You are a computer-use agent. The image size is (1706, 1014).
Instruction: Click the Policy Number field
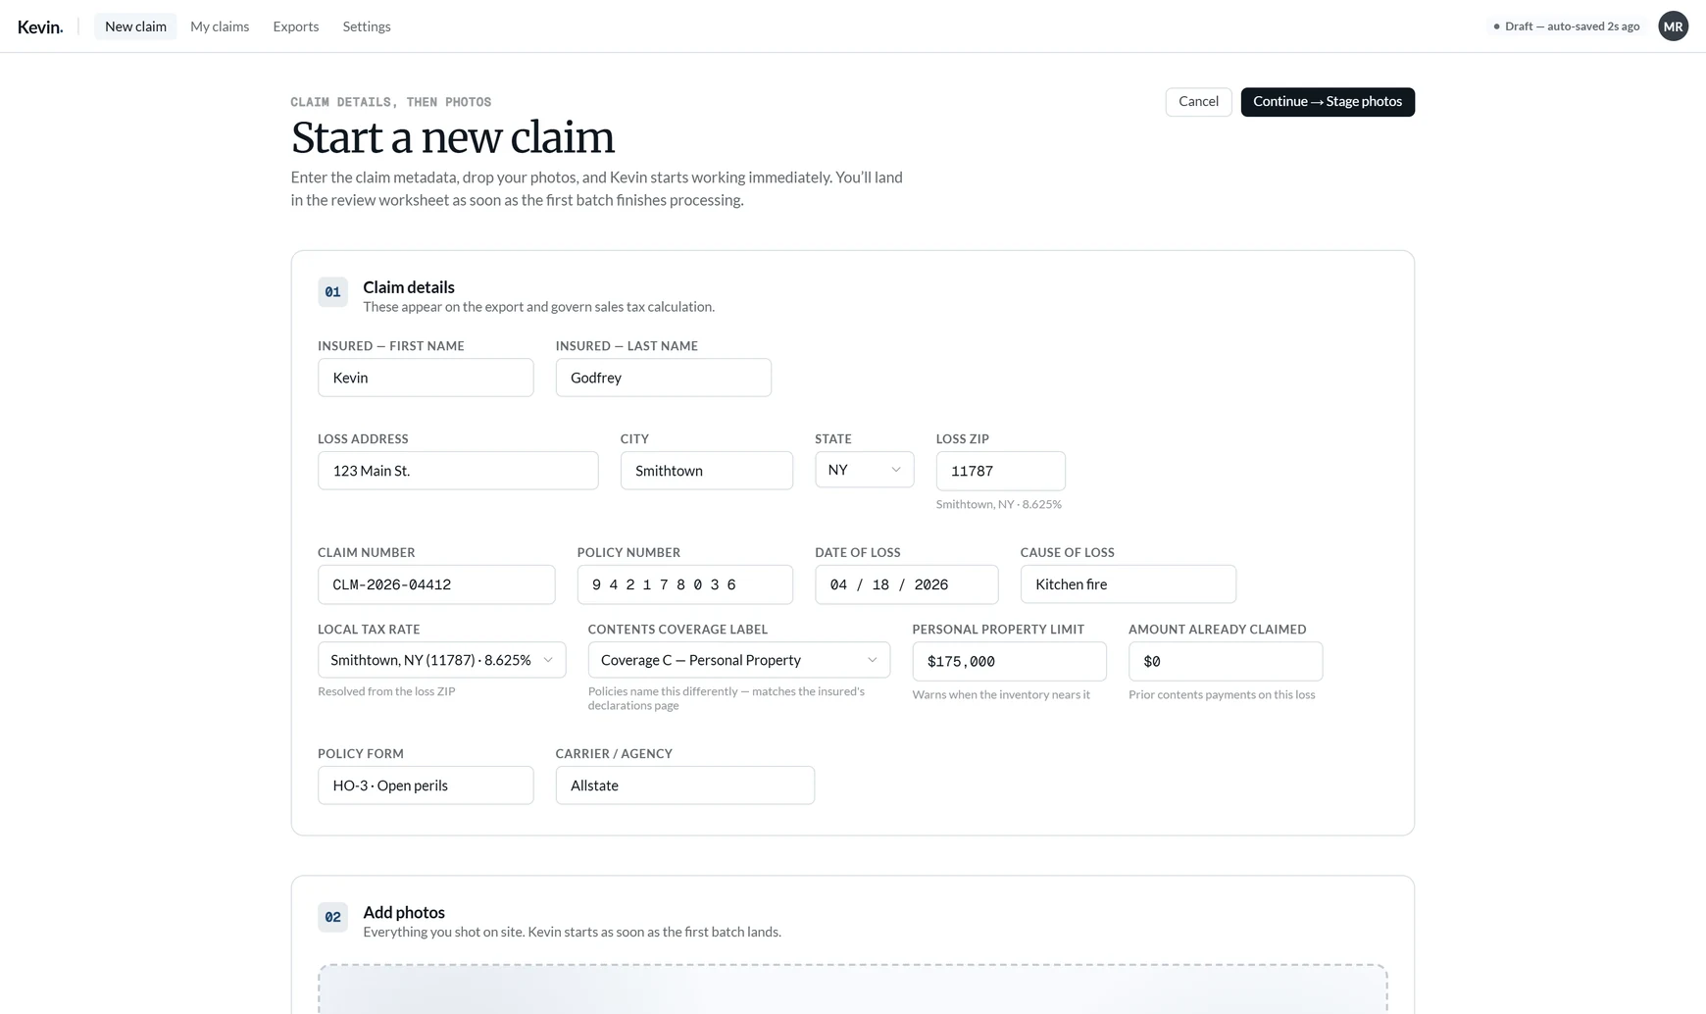tap(684, 584)
